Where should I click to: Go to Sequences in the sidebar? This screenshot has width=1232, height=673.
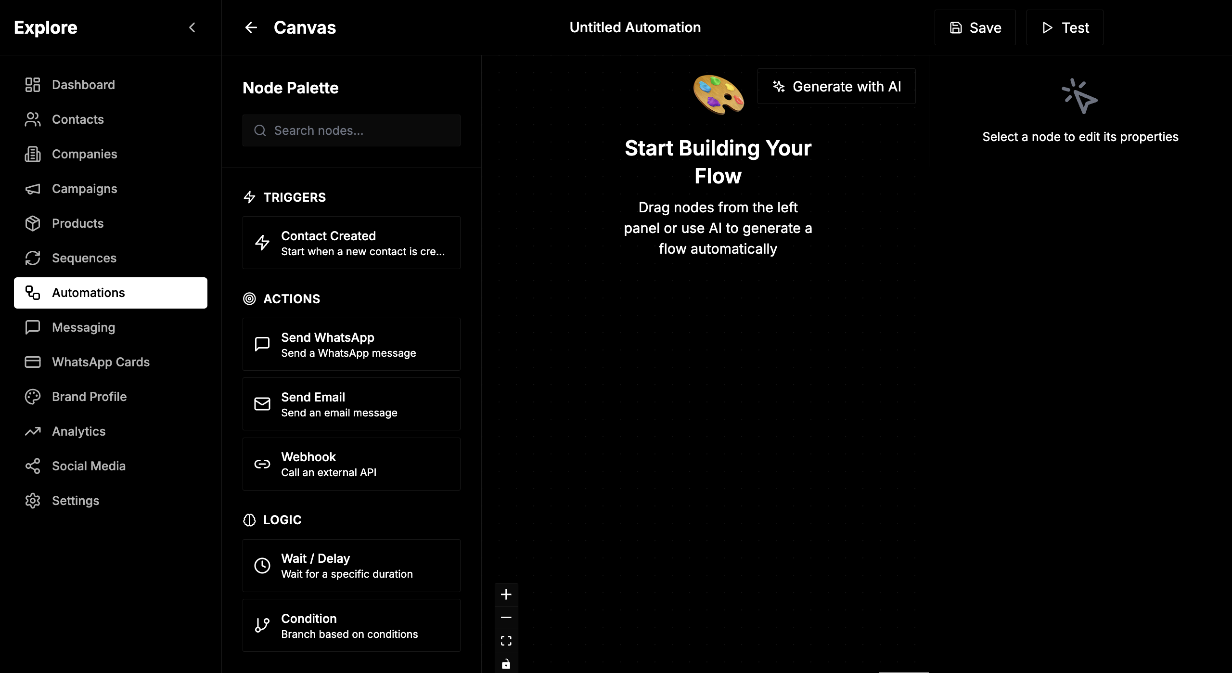pyautogui.click(x=84, y=258)
